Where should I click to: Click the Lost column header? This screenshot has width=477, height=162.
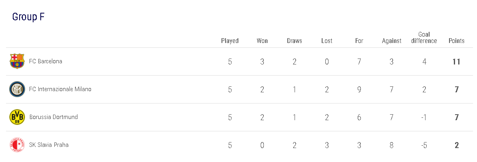coord(327,41)
